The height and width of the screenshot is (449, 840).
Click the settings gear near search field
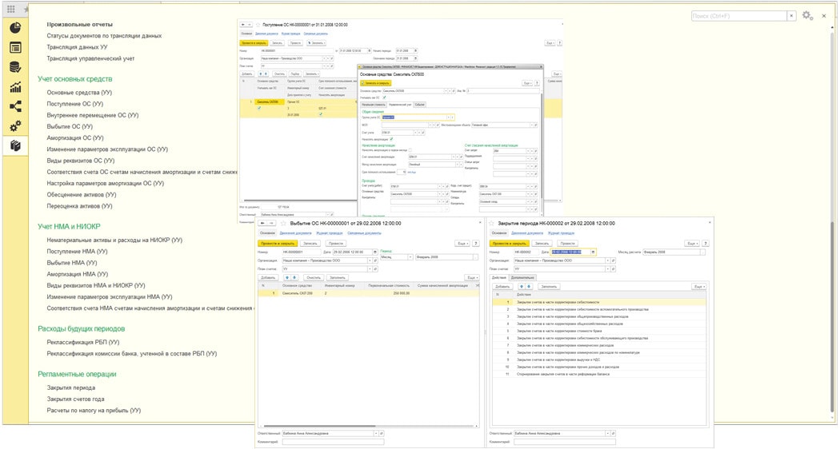point(807,16)
